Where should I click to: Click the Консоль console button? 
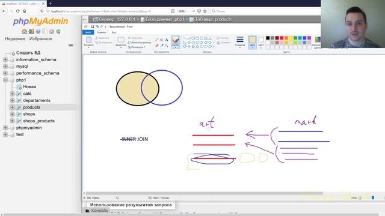[x=97, y=211]
